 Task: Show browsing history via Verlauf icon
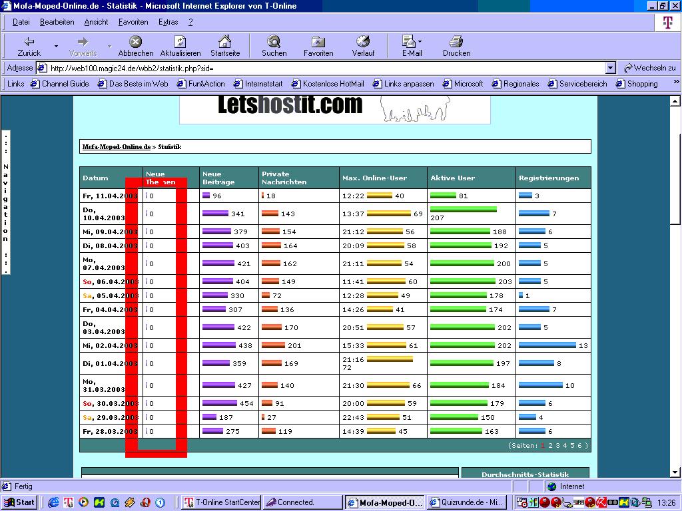click(363, 42)
